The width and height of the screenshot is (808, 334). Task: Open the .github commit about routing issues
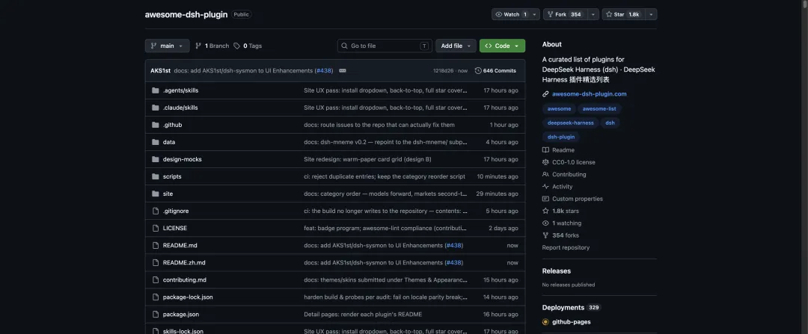(379, 125)
